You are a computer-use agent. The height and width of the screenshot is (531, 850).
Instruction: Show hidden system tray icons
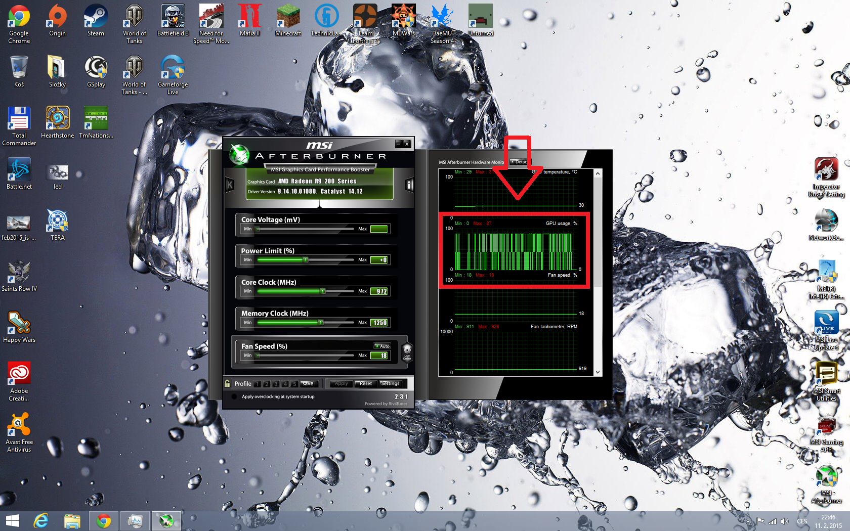[x=748, y=521]
